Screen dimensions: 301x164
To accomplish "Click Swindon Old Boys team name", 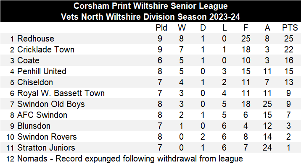I will pyautogui.click(x=51, y=104).
